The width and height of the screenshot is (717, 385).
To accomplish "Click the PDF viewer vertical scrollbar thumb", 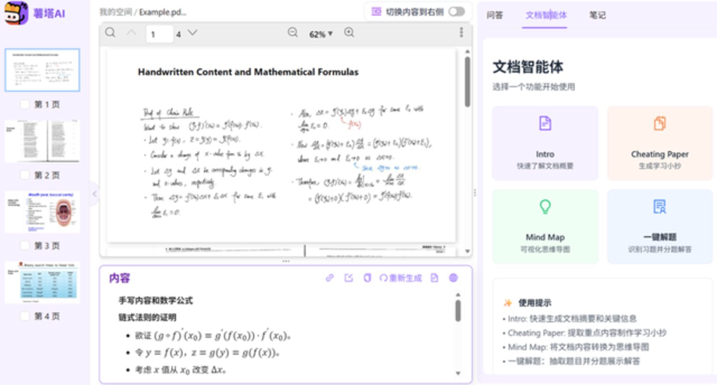I will tap(467, 82).
